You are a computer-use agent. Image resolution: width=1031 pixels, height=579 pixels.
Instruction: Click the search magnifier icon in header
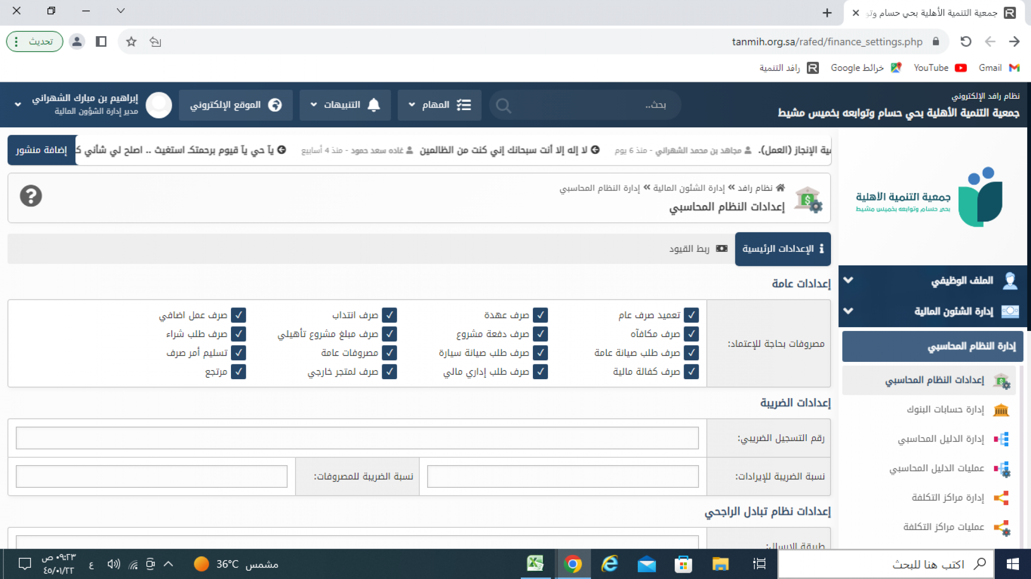pyautogui.click(x=503, y=105)
